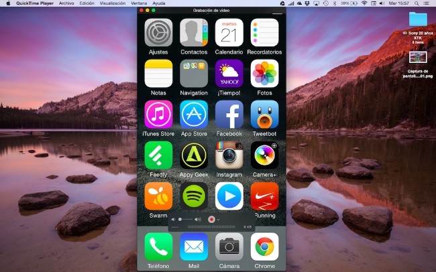Open the Instagram app icon
The height and width of the screenshot is (272, 436).
[229, 155]
